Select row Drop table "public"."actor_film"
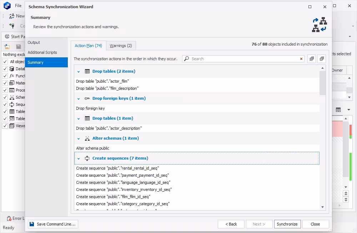The image size is (357, 233). 197,81
